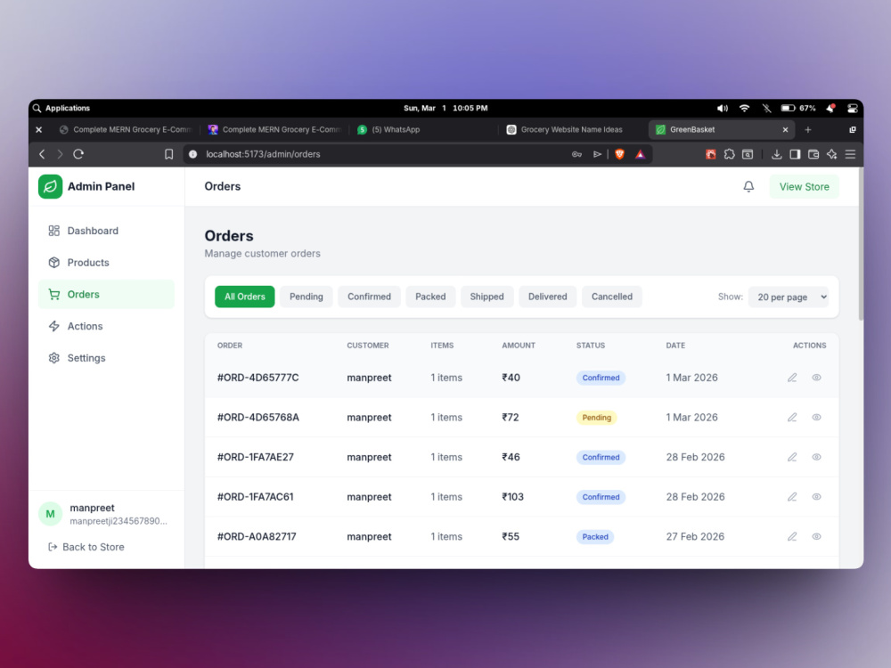Screen dimensions: 891x668
Task: Edit order #ORD-A0A82717 with pencil icon
Action: point(791,537)
